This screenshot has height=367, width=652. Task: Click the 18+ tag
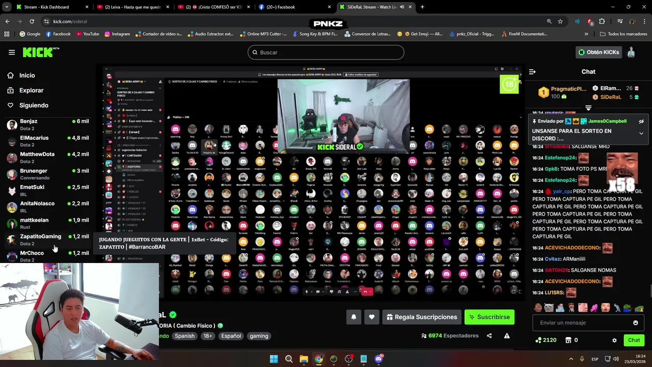[x=208, y=336]
